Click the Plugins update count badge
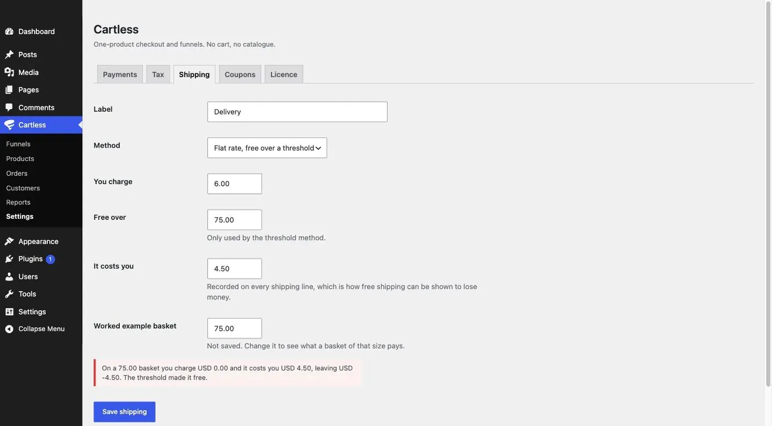This screenshot has height=426, width=772. pyautogui.click(x=50, y=259)
